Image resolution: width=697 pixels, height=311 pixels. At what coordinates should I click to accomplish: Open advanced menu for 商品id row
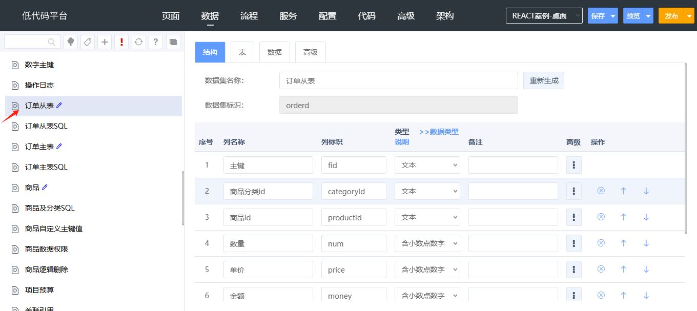574,217
